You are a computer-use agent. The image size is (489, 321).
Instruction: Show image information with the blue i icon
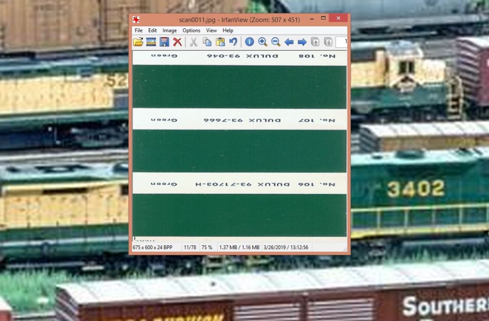coord(249,42)
